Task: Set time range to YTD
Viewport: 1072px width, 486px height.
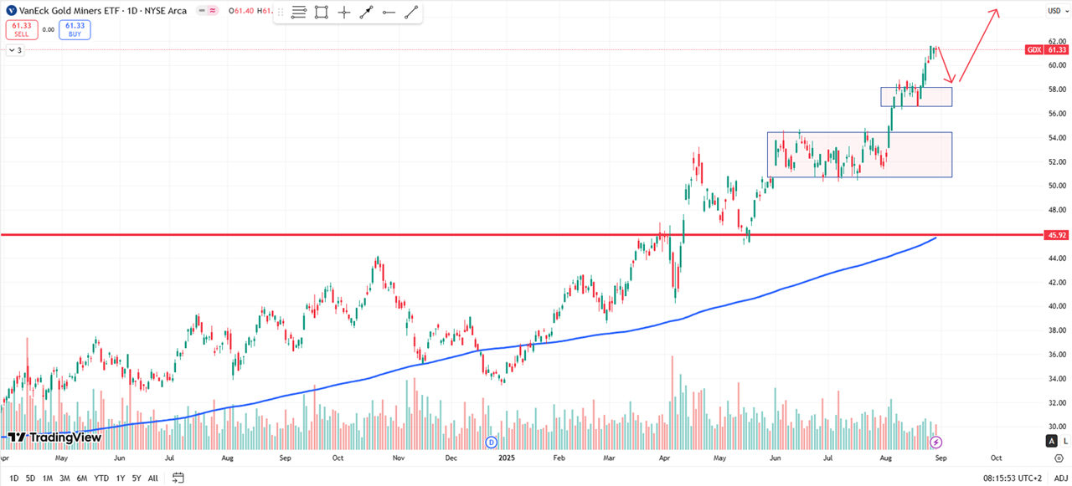Action: (101, 478)
